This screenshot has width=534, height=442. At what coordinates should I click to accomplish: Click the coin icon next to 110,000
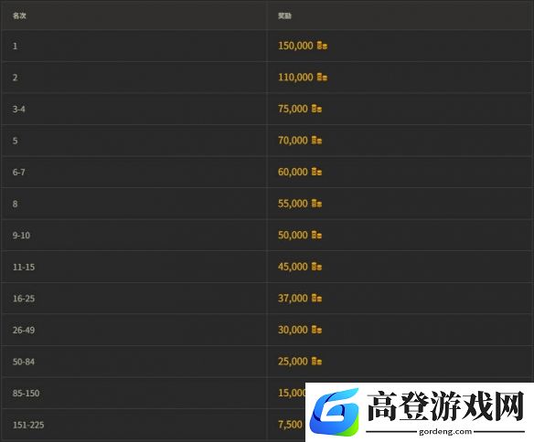[x=322, y=77]
